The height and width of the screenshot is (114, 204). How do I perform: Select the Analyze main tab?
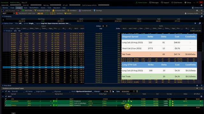19,8
